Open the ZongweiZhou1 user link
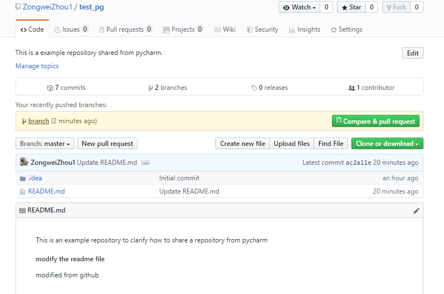This screenshot has width=444, height=294. pos(48,7)
